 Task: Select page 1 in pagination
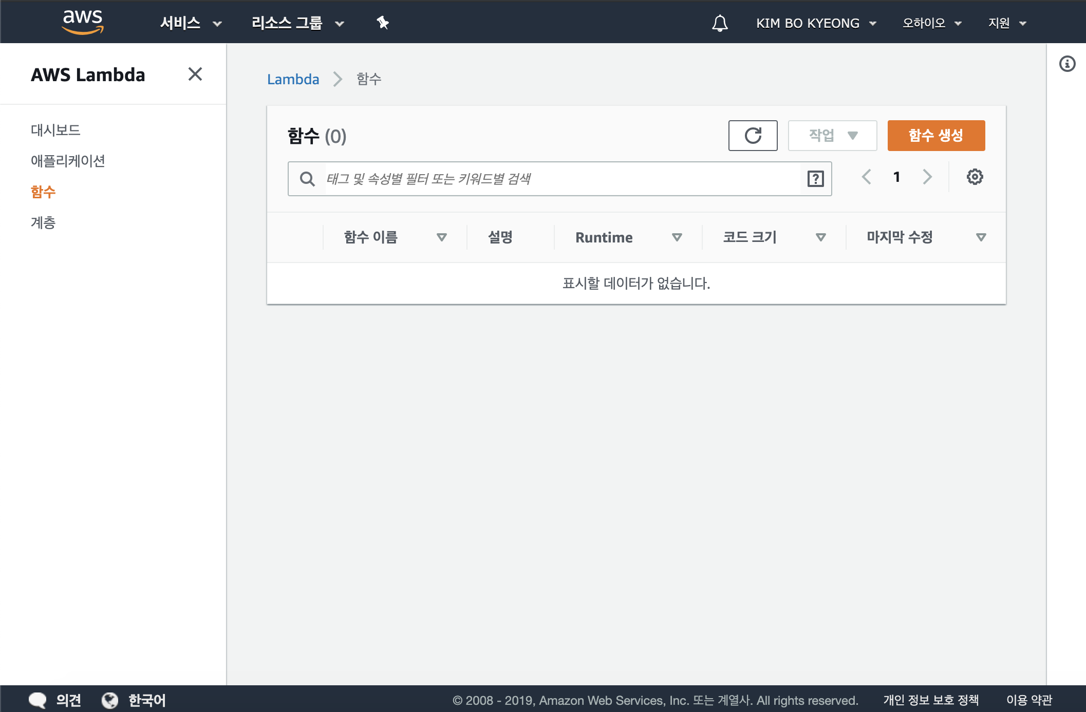(896, 177)
